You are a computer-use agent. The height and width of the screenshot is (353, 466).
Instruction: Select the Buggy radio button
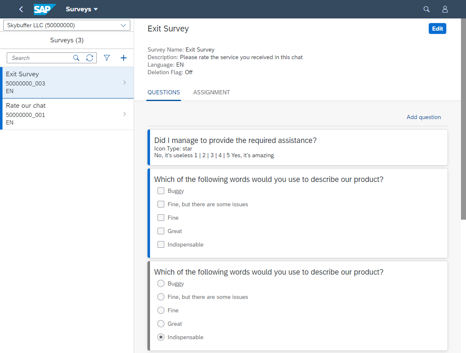coord(161,283)
